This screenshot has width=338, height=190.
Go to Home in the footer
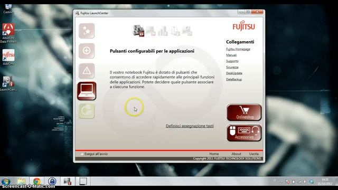[x=214, y=154]
